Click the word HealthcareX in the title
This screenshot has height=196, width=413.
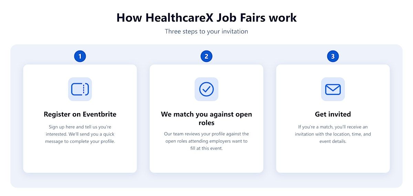tap(177, 18)
